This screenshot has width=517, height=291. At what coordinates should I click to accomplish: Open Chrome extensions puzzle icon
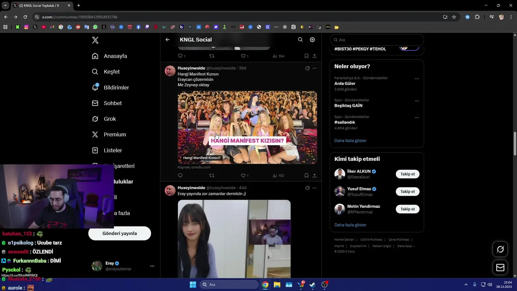(477, 17)
